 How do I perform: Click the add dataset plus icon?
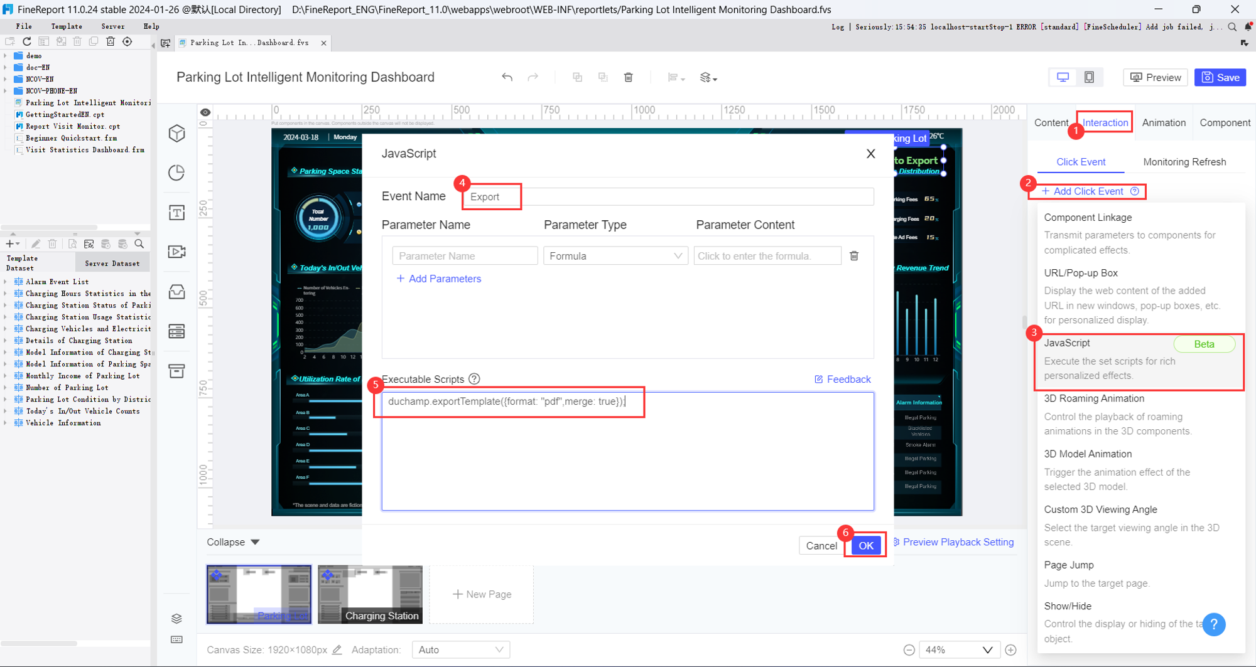pyautogui.click(x=10, y=243)
